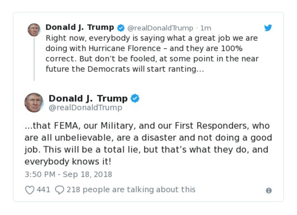Click the embed info icon at bottom right
Screen dimensions: 297x215
pyautogui.click(x=268, y=190)
